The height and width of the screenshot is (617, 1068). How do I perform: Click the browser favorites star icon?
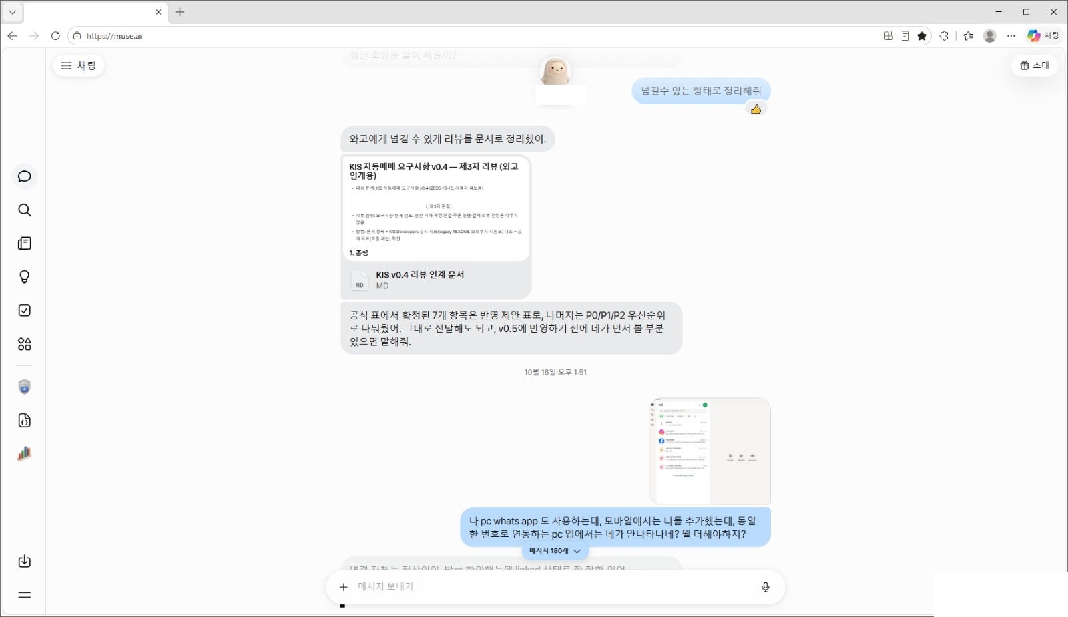922,36
